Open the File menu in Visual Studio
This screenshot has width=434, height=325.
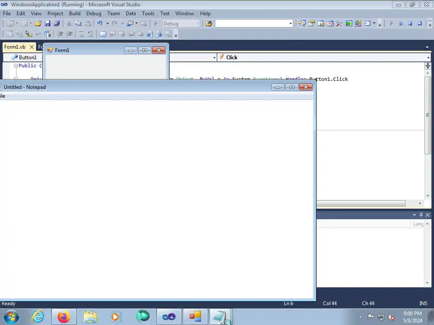[7, 14]
